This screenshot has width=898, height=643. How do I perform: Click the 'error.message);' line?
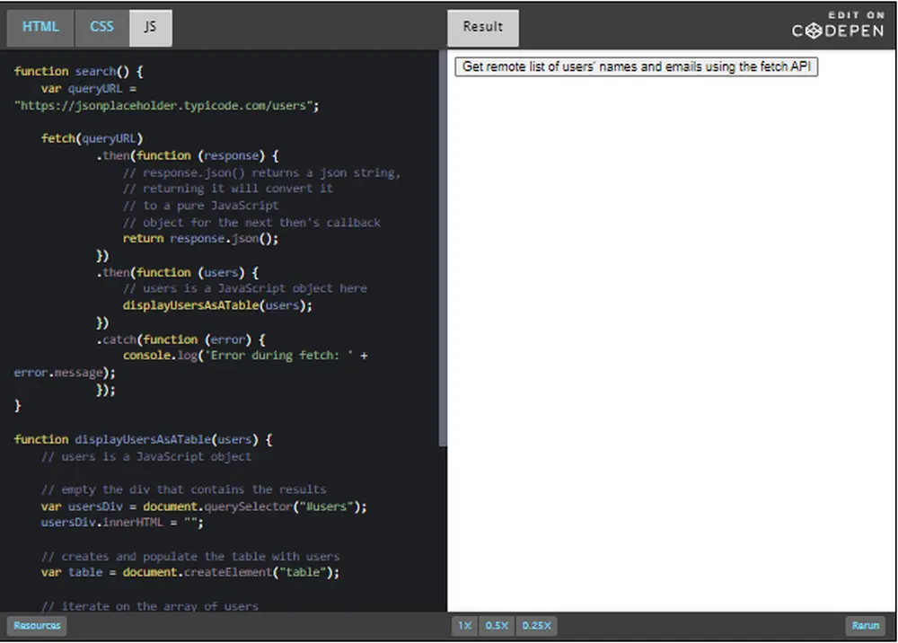point(64,372)
